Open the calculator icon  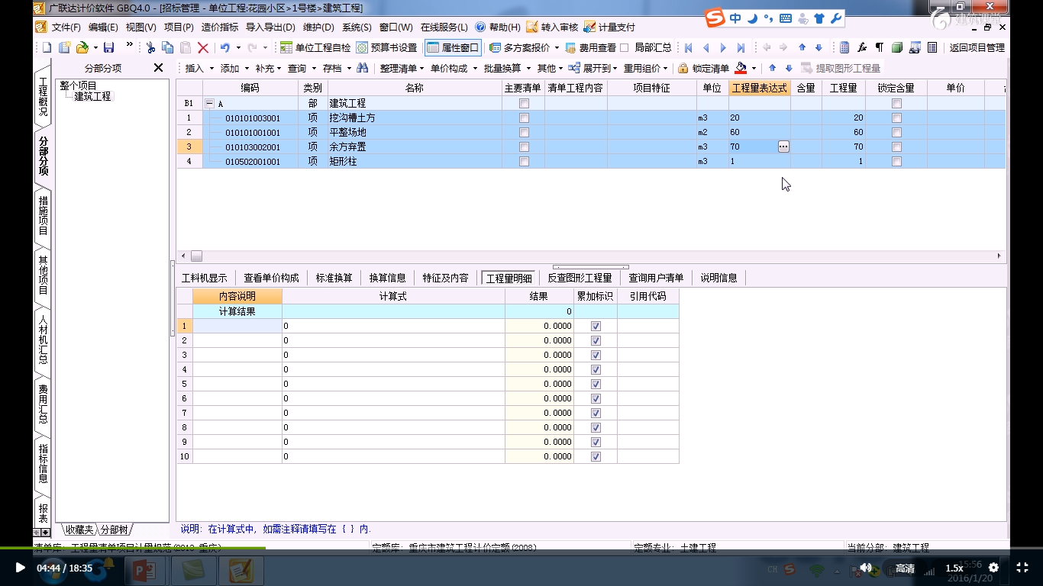pos(844,47)
